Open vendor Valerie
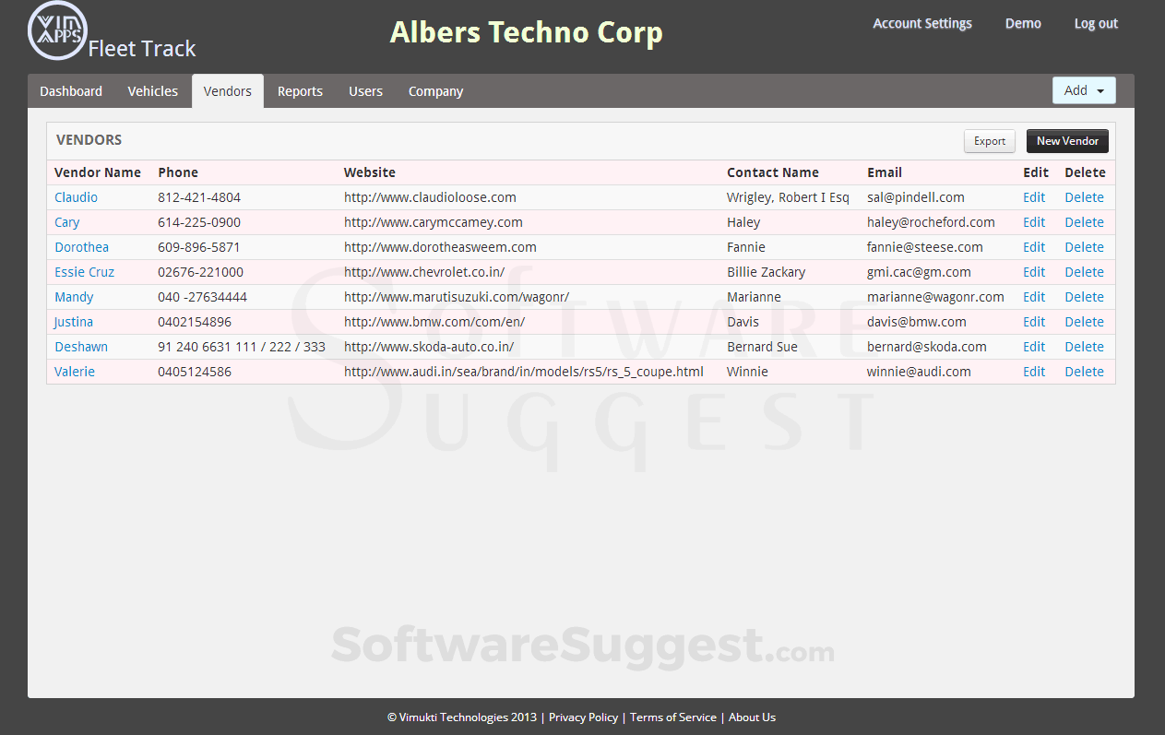 [75, 372]
